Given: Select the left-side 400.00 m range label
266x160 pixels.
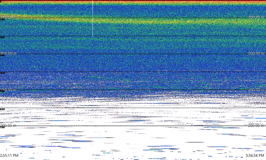Looking at the screenshot, I should coord(8,89).
